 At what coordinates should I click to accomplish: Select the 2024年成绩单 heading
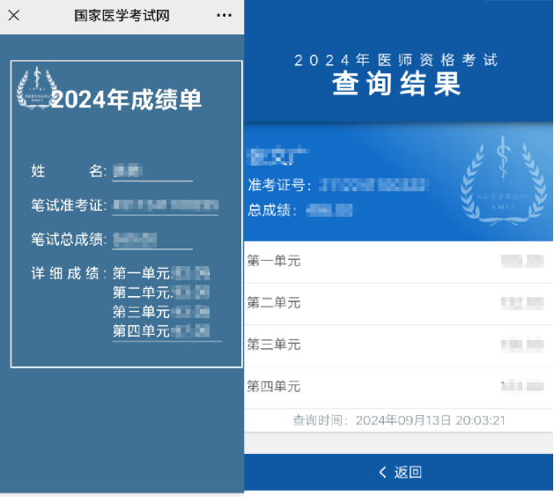click(x=126, y=100)
